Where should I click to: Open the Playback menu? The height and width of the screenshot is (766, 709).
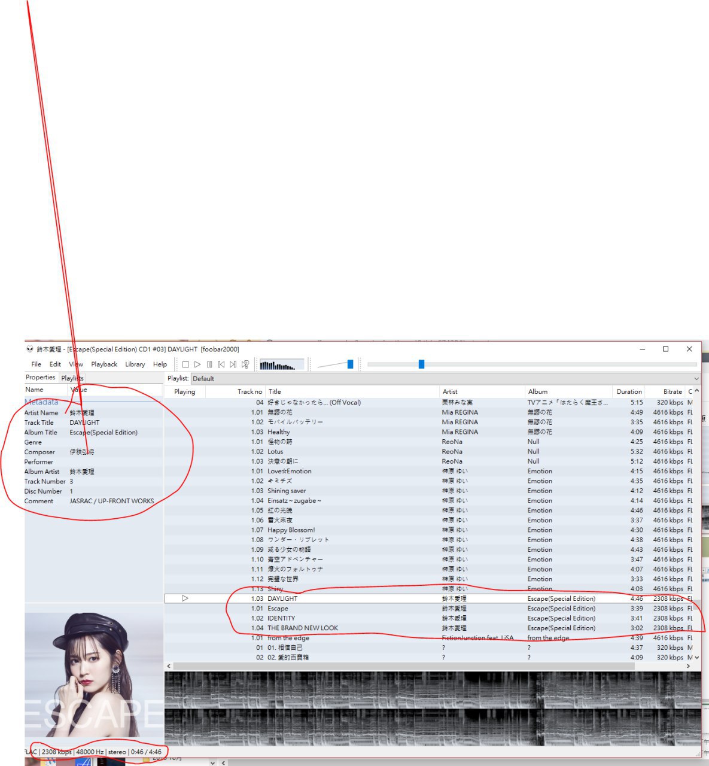coord(104,364)
